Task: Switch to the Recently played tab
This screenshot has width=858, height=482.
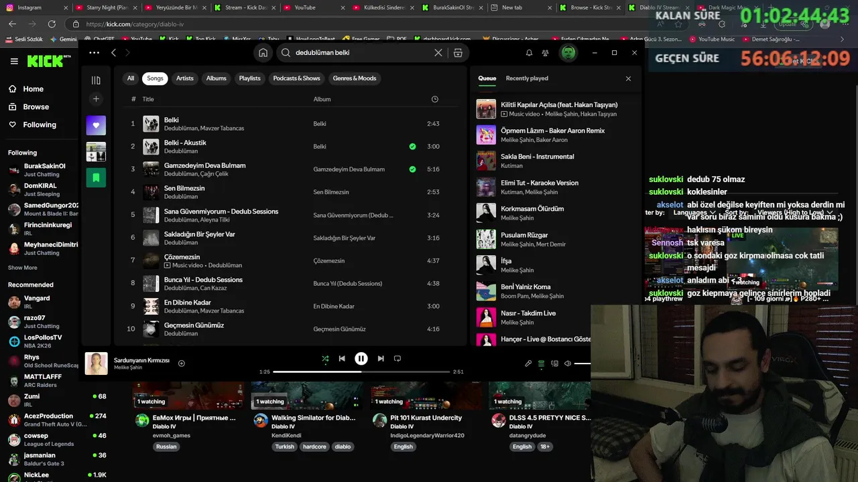Action: (x=527, y=78)
